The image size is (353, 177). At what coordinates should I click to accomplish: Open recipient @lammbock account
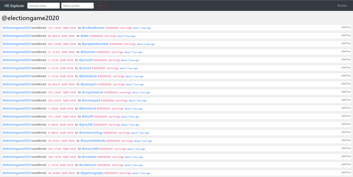(87, 108)
